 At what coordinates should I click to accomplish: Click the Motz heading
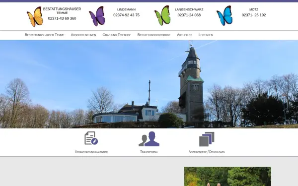coord(254,9)
